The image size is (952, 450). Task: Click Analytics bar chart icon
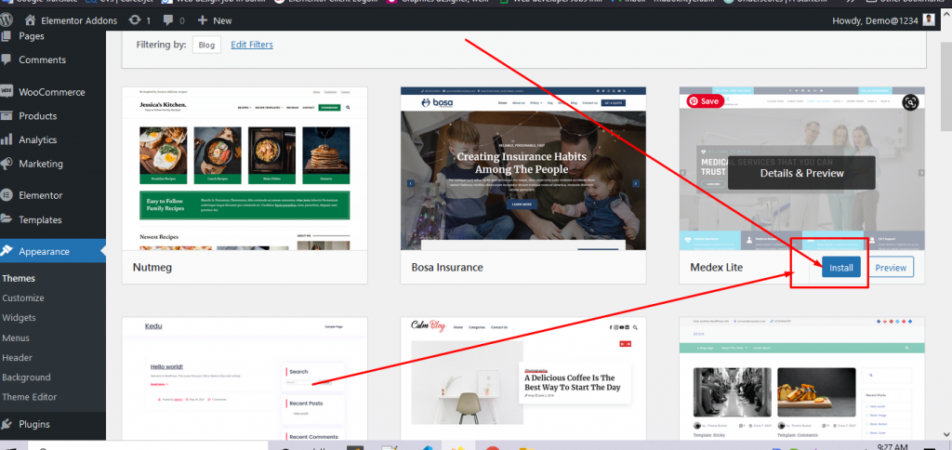(x=7, y=139)
